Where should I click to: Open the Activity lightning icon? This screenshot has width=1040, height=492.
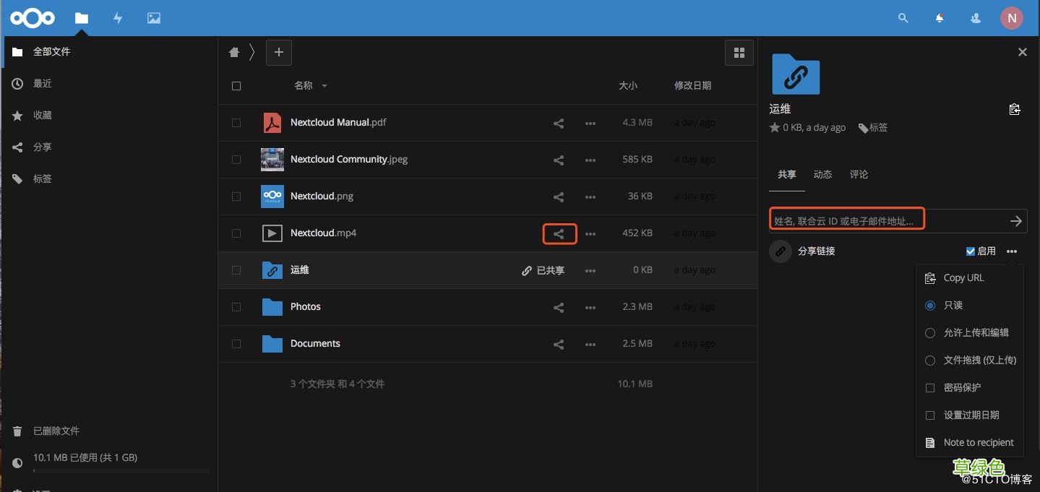[x=118, y=18]
